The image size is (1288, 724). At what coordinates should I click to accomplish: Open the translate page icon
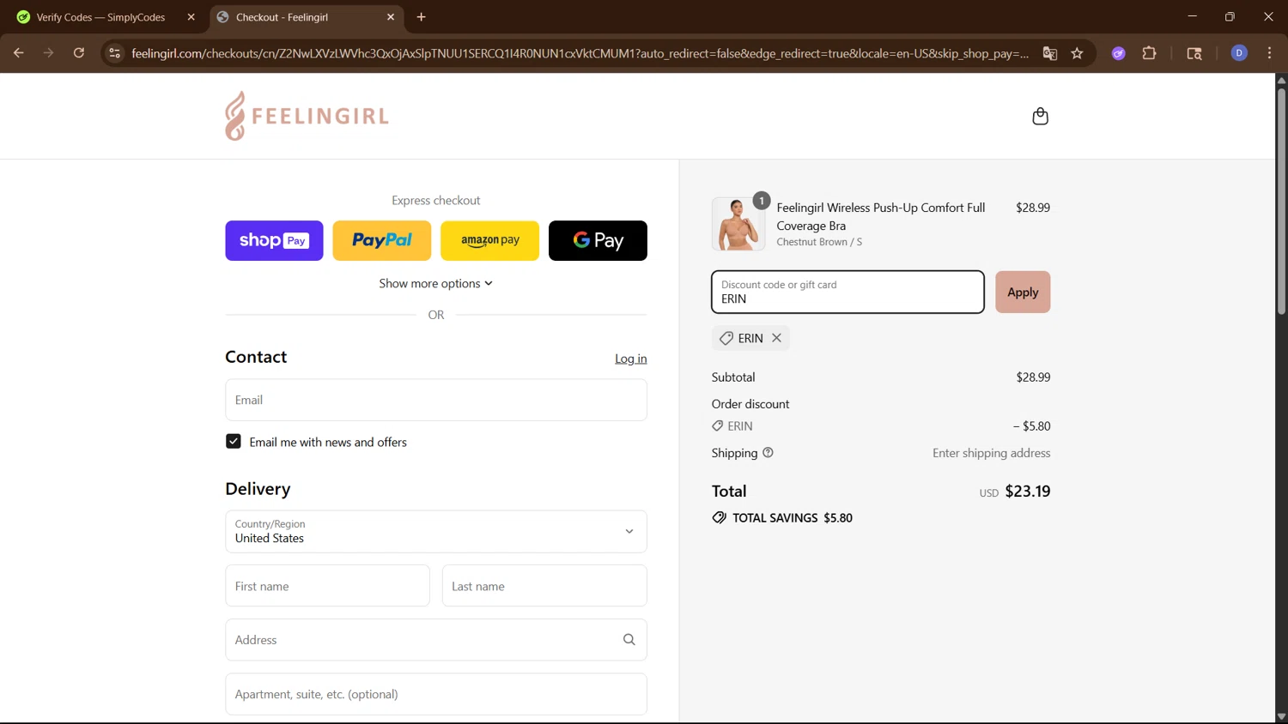tap(1049, 53)
